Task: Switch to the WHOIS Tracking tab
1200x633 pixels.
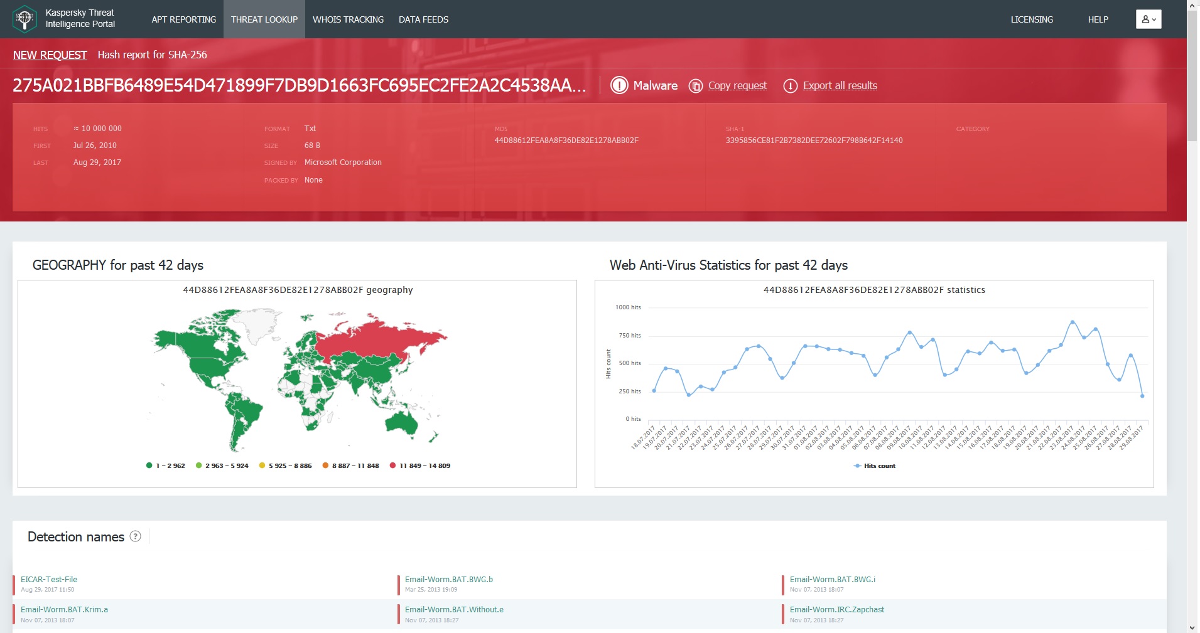Action: click(x=348, y=19)
